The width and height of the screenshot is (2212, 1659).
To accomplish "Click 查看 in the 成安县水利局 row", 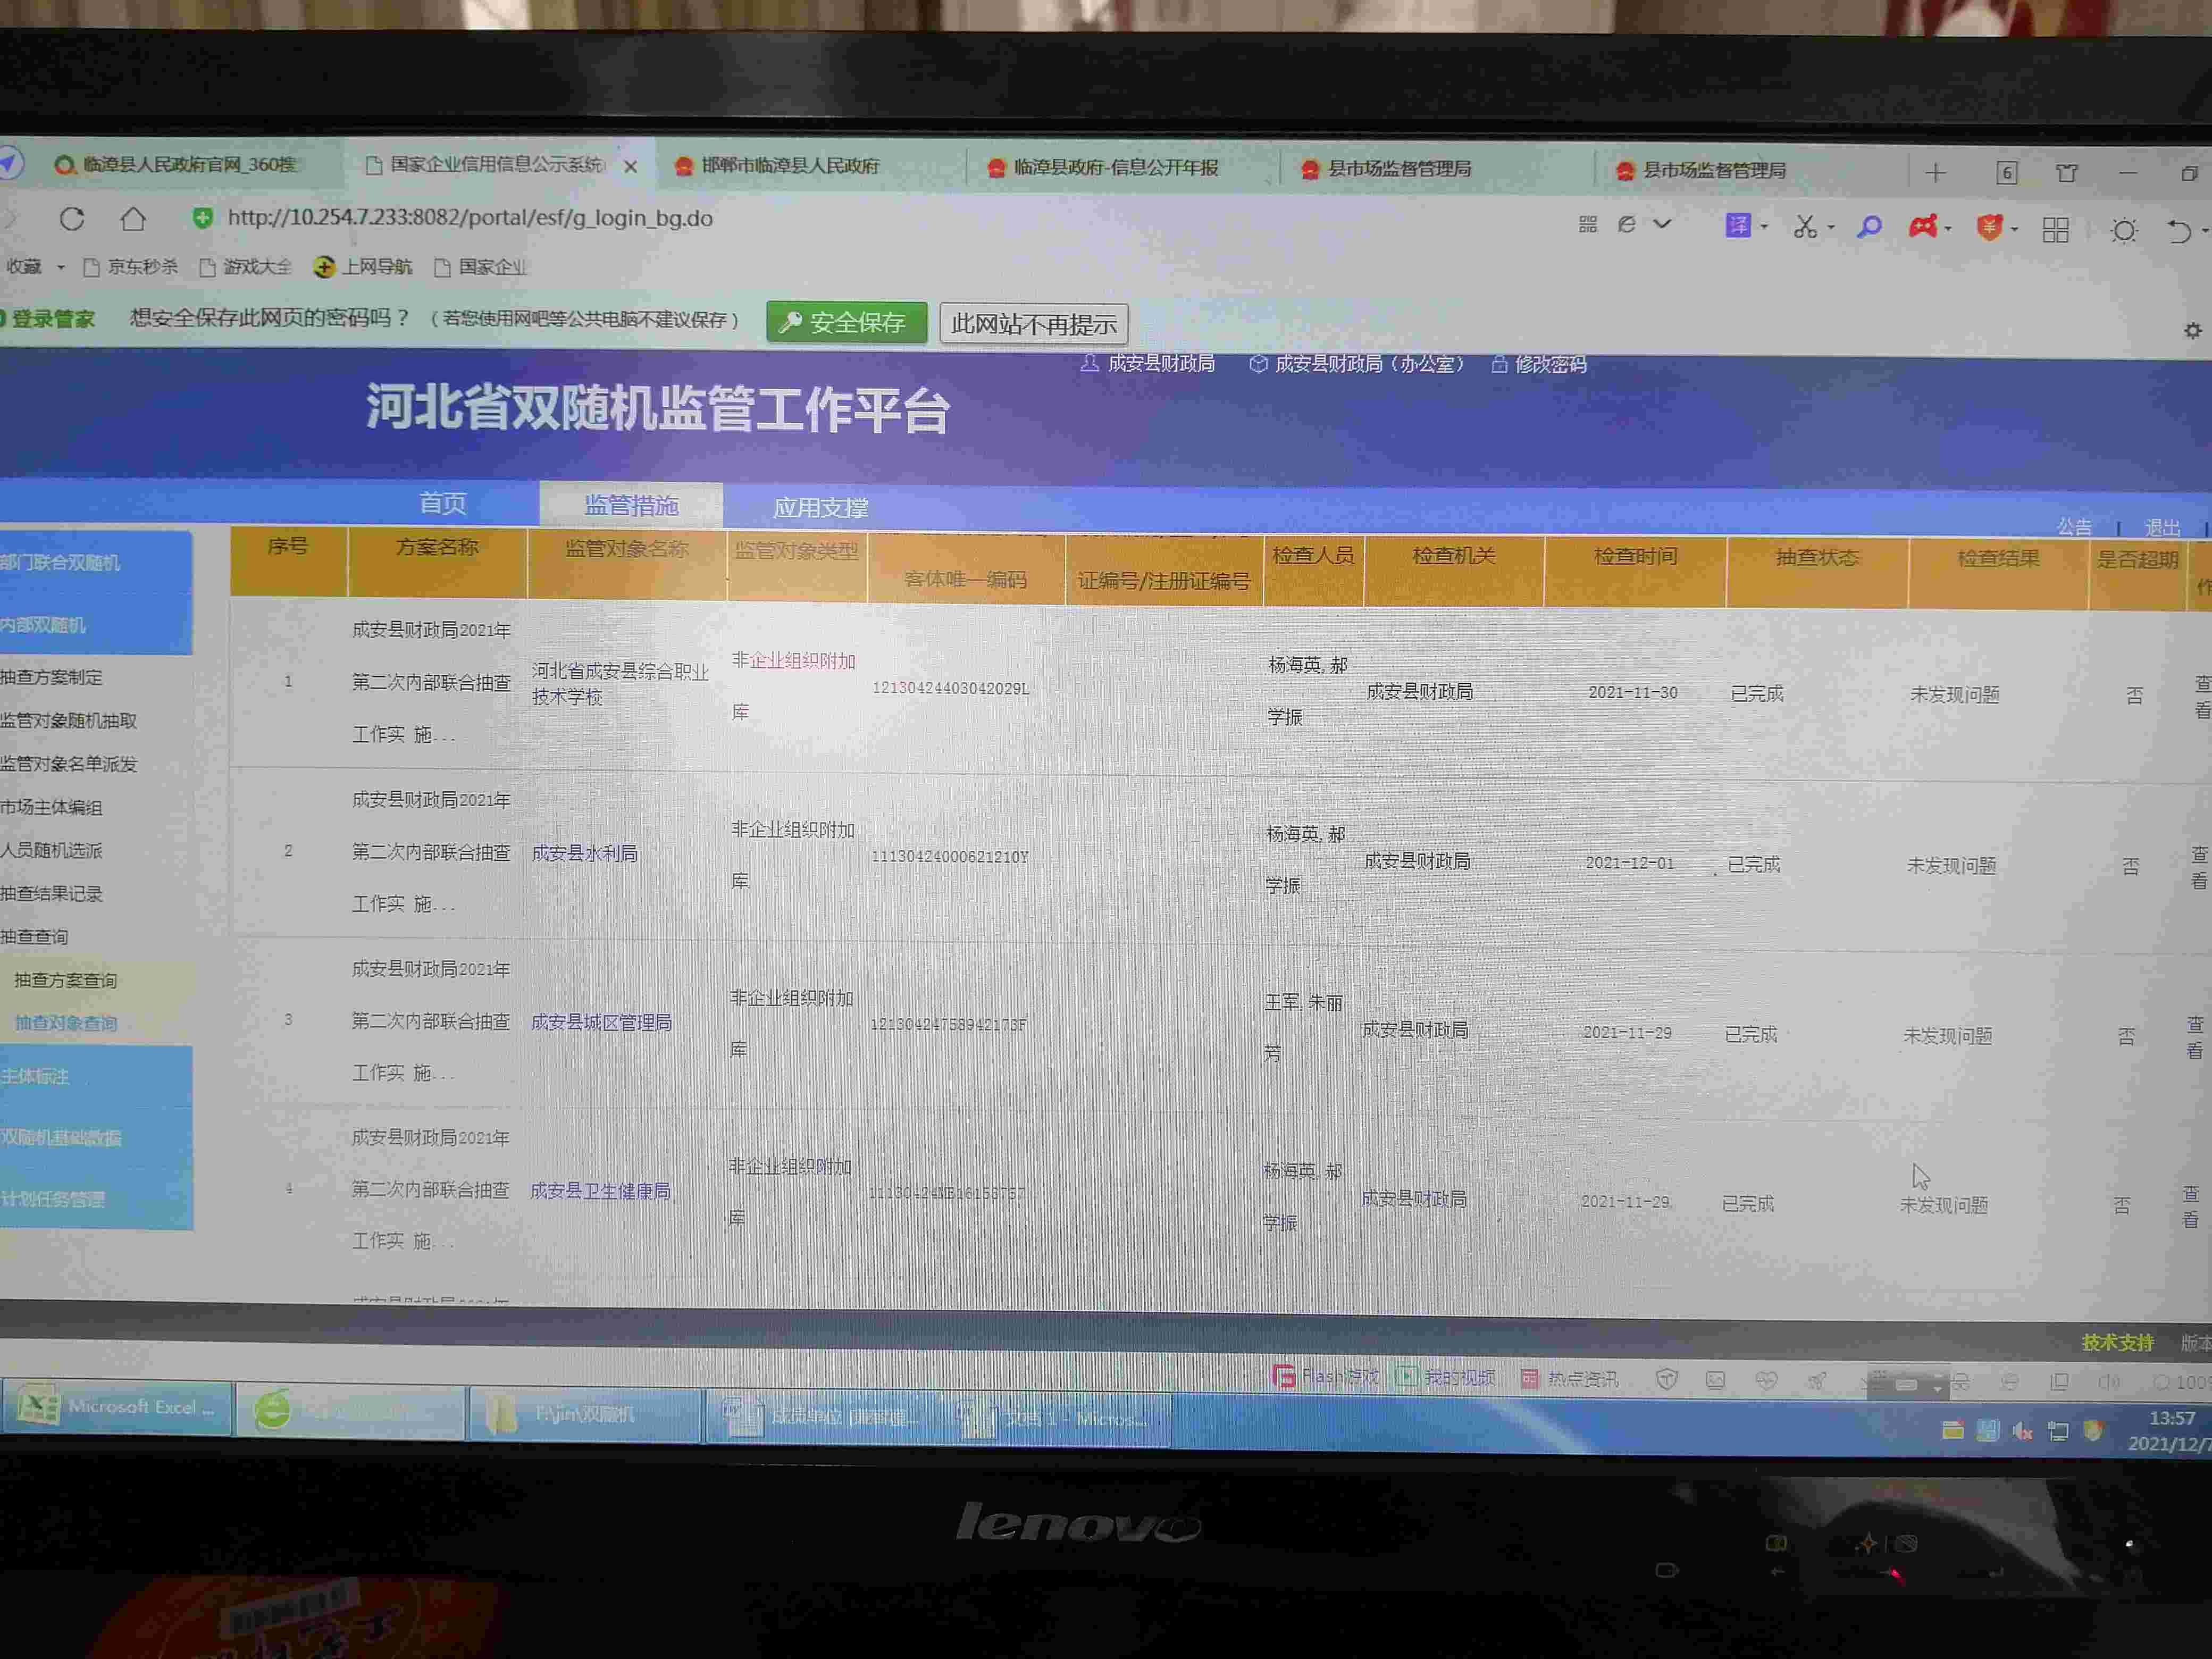I will pyautogui.click(x=2199, y=868).
